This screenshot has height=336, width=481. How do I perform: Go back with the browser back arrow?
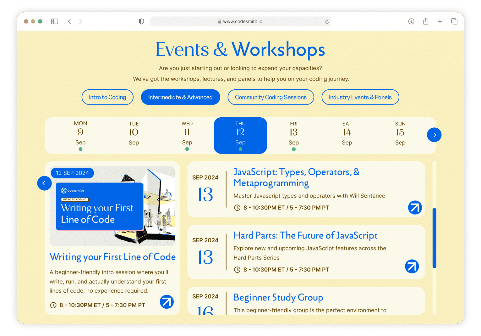click(x=69, y=21)
